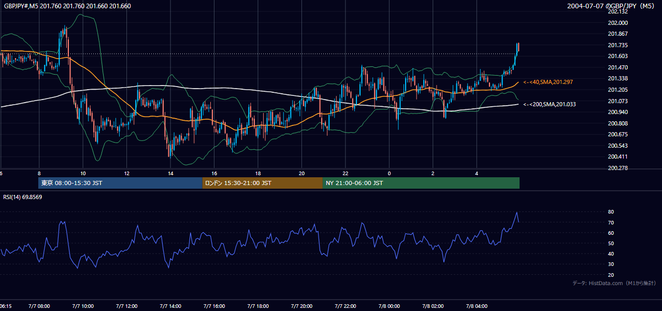The width and height of the screenshot is (662, 311).
Task: Click hour label 22 under the price chart
Action: tap(346, 173)
